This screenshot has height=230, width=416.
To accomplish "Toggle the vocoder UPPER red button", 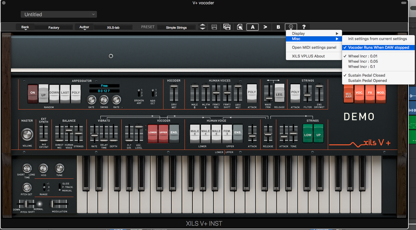I will (x=163, y=134).
